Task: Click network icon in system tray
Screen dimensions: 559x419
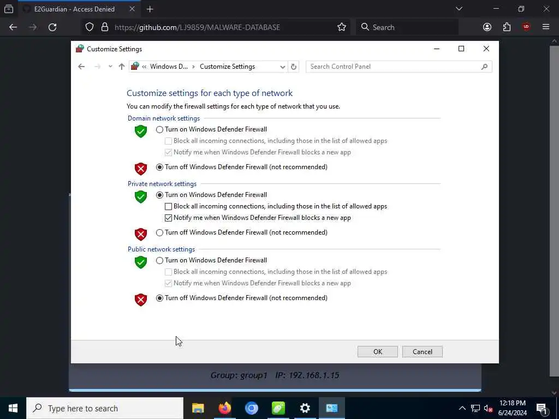Action: pyautogui.click(x=475, y=408)
